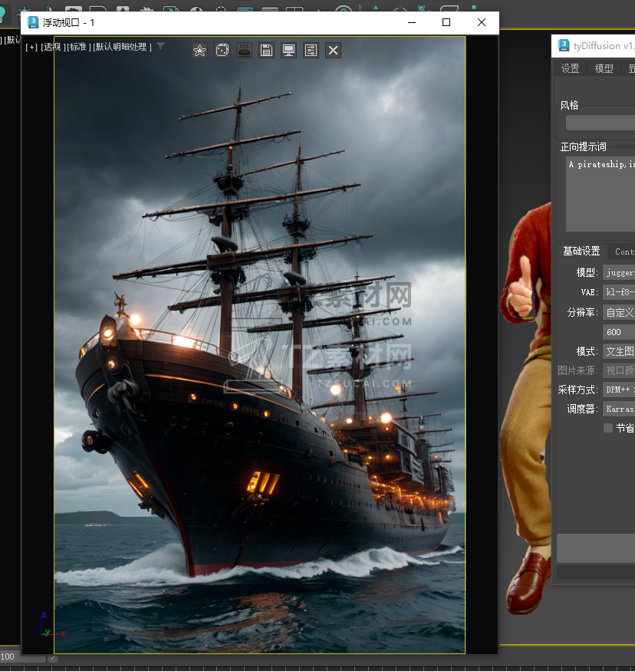Click the large generate button at tyDiffusion bottom
The image size is (635, 671).
(596, 548)
